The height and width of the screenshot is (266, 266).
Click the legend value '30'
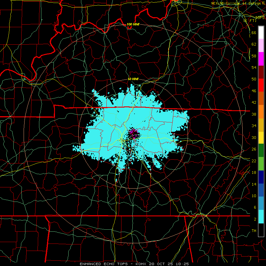(x=254, y=137)
